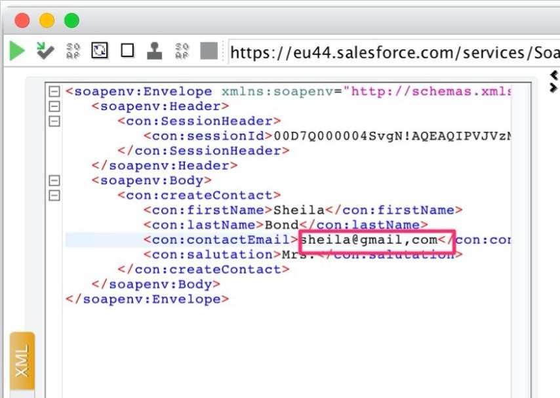Click the highlighted sheila@gmail,com email value

369,240
